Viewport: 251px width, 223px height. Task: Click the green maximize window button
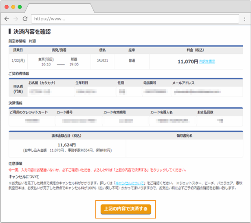point(20,7)
